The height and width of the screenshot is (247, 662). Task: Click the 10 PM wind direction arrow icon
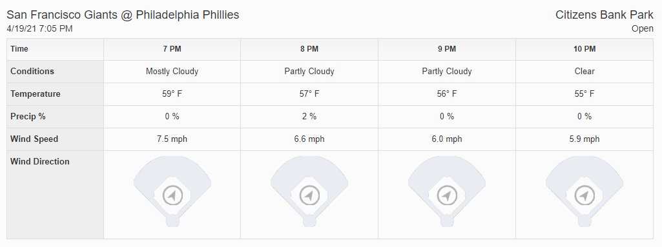tap(584, 195)
